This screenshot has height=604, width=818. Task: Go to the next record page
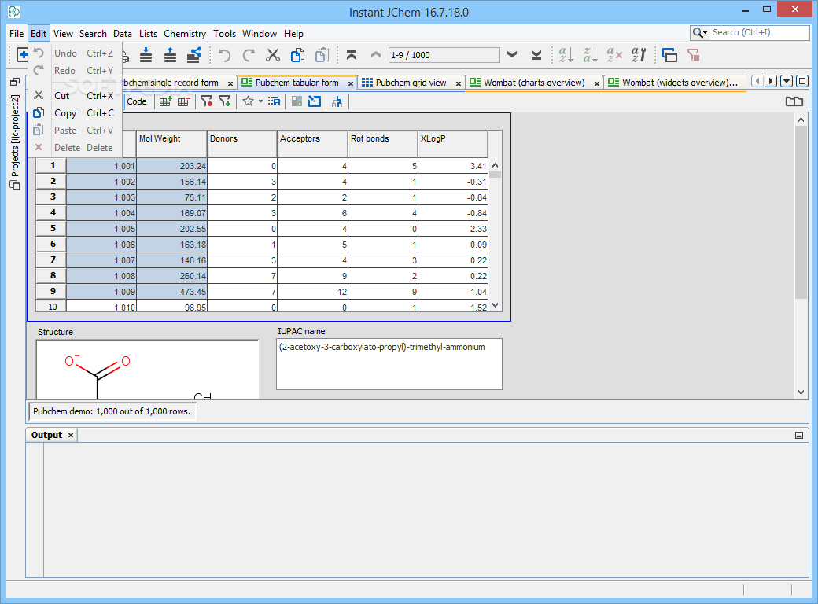[x=512, y=55]
